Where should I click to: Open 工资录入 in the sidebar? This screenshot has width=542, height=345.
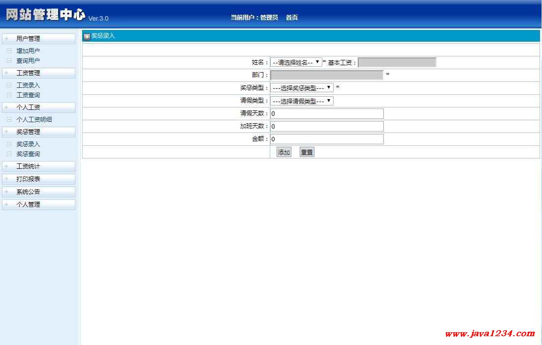28,85
